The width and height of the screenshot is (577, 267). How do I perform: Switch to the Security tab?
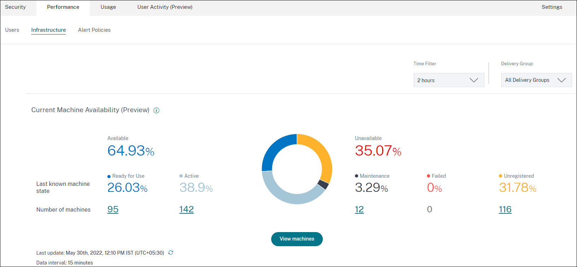(x=15, y=7)
